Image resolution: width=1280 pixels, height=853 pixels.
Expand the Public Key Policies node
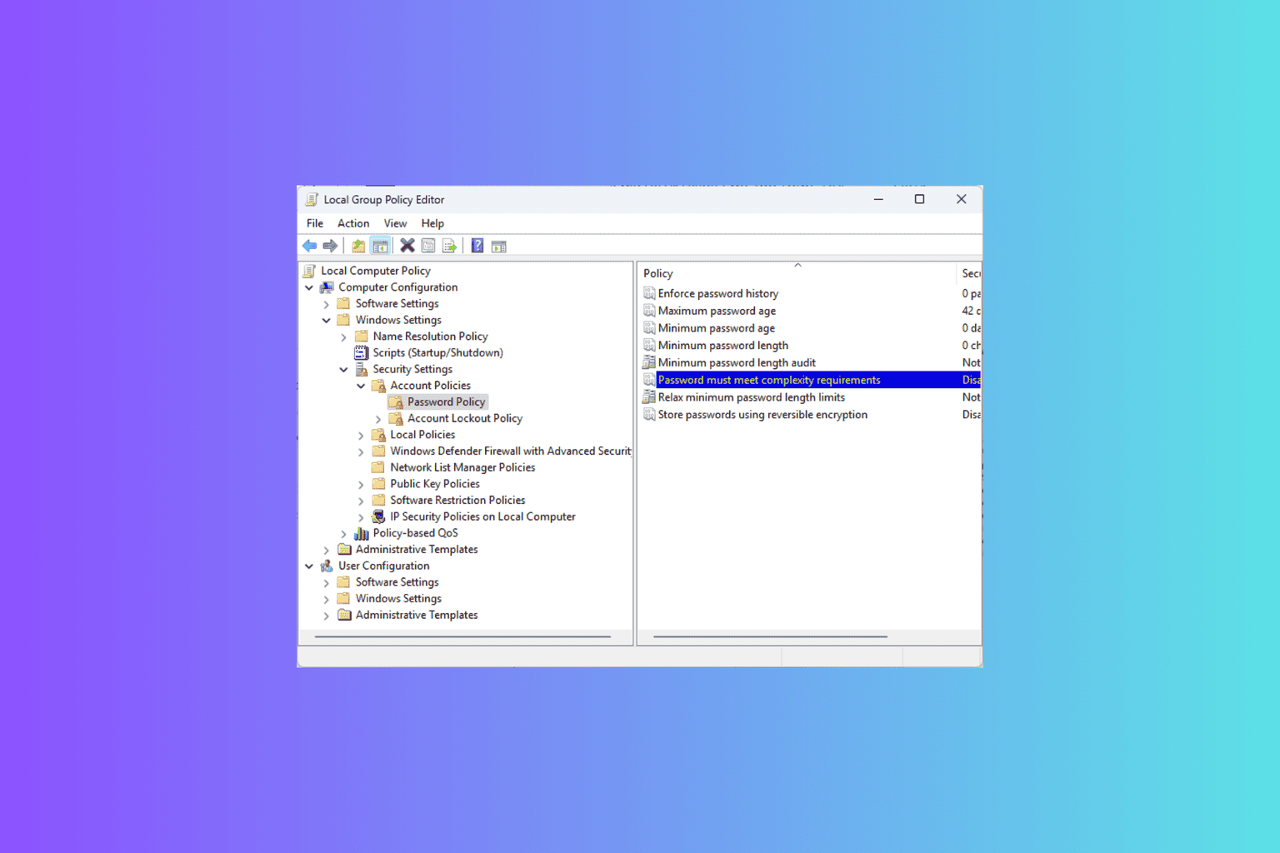pos(361,484)
